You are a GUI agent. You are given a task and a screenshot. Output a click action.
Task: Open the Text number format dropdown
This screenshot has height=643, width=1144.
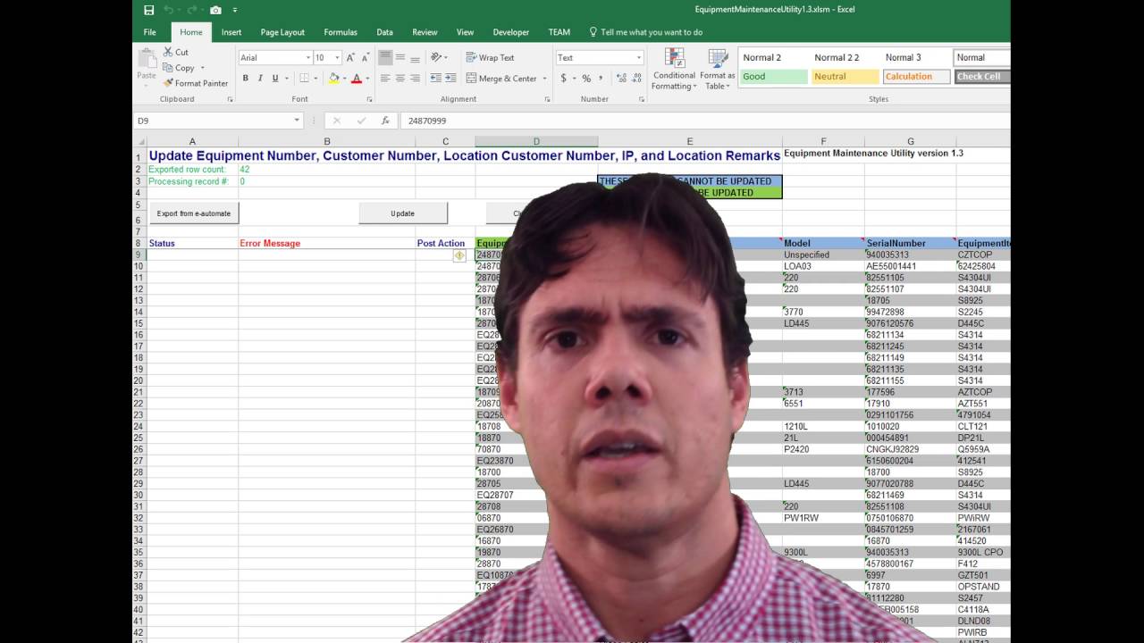coord(638,57)
